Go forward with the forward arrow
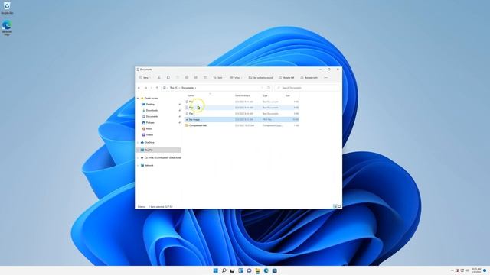This screenshot has height=275, width=490. [145, 88]
